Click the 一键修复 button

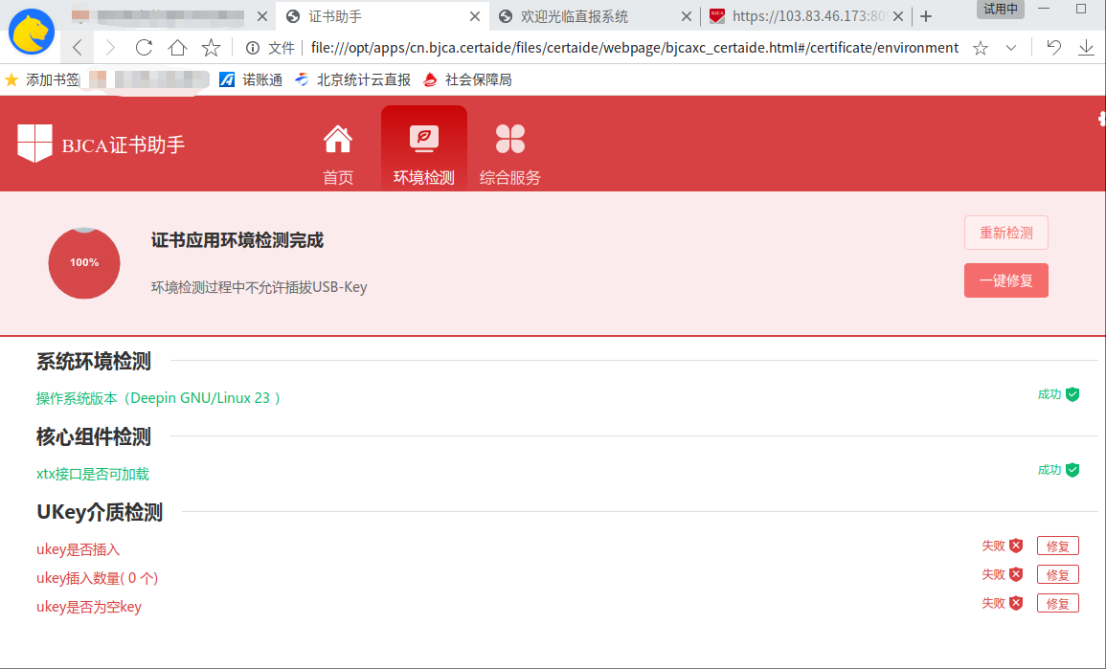[x=1005, y=280]
